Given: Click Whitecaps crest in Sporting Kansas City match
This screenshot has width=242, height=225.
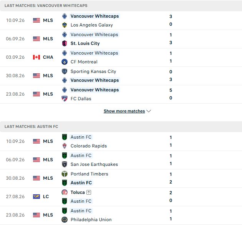Looking at the screenshot, I should [x=65, y=80].
